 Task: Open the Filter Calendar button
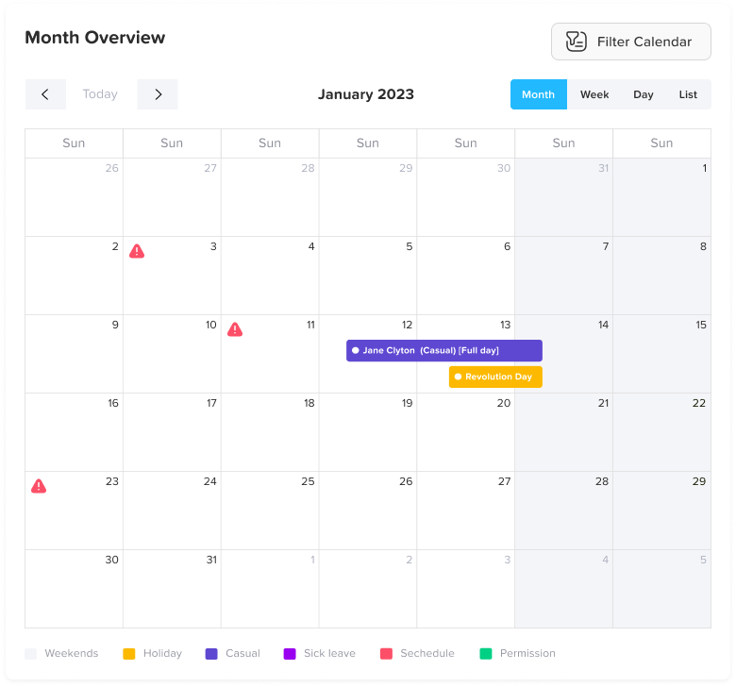(x=630, y=42)
